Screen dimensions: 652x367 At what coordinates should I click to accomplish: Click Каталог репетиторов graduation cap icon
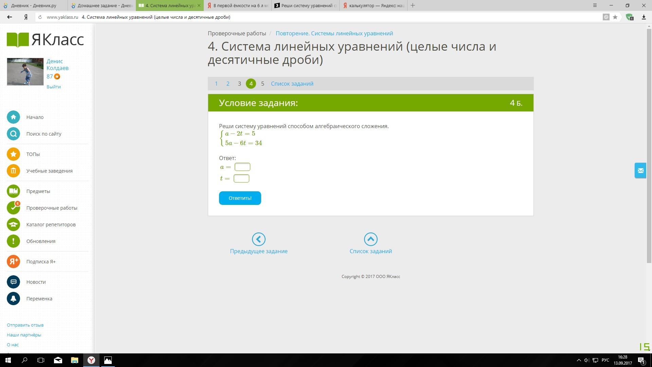[13, 225]
